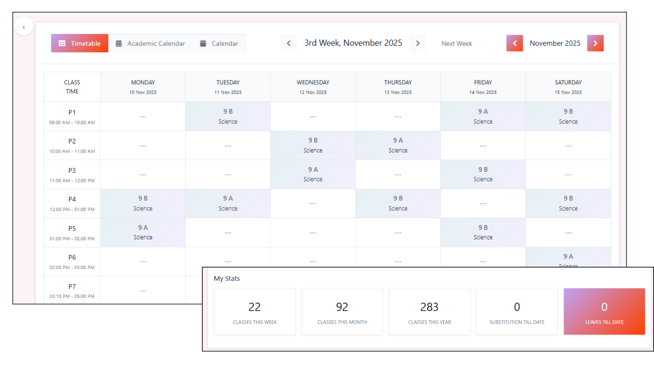654x368 pixels.
Task: Switch to Academic Calendar tab
Action: (x=150, y=43)
